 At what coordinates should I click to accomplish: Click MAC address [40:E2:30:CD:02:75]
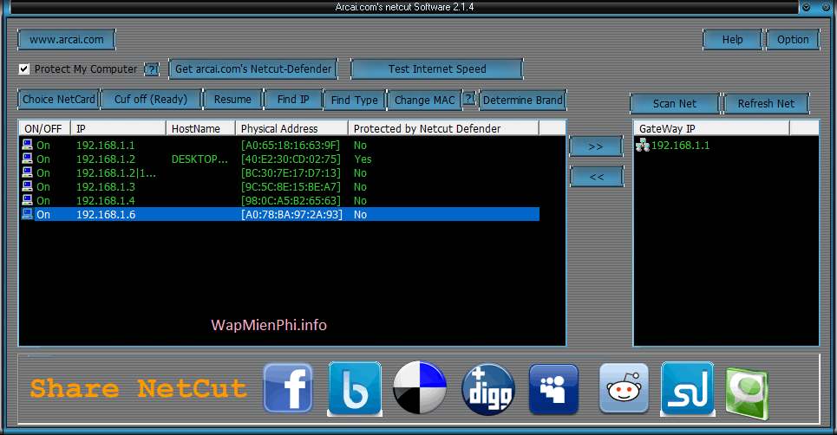(291, 159)
